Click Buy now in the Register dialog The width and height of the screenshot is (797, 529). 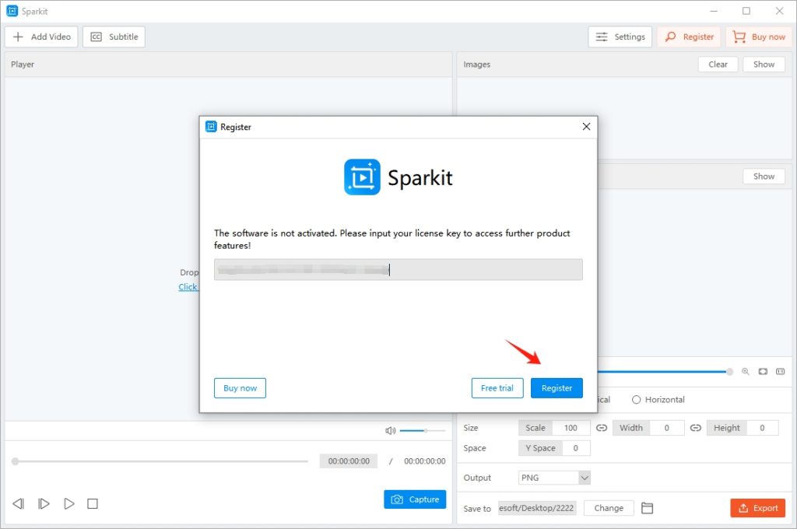point(240,387)
